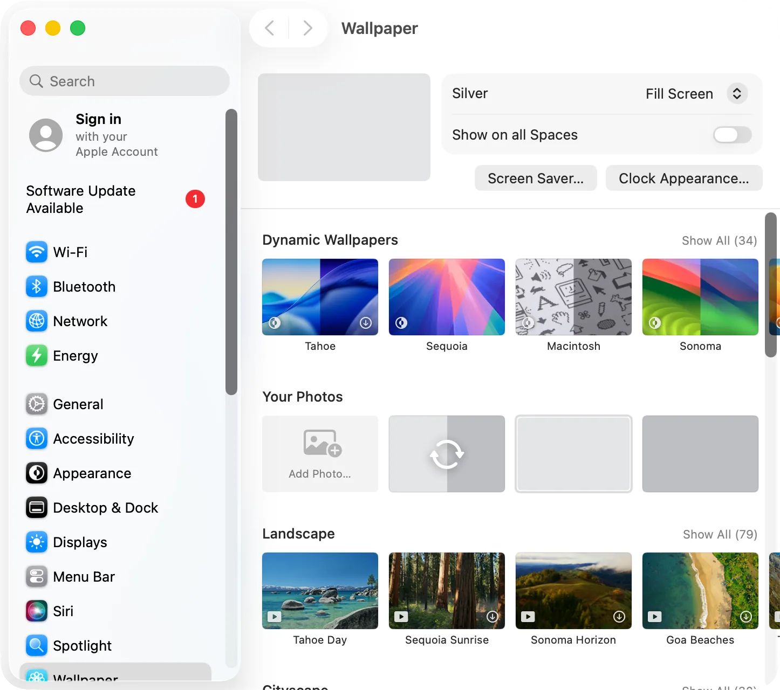Choose the Sequoia dynamic wallpaper

tap(447, 297)
